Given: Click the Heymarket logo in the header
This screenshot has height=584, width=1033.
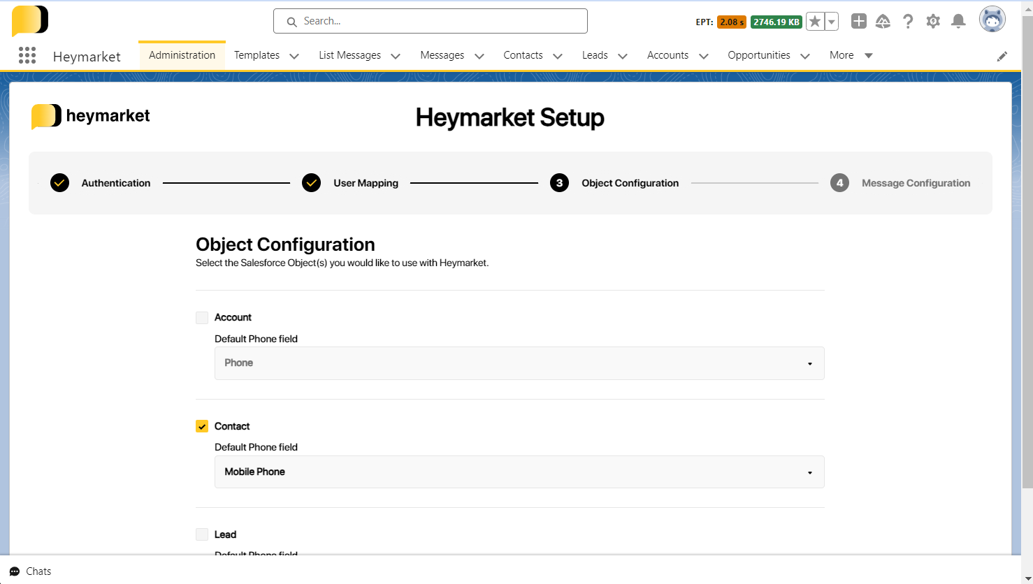Looking at the screenshot, I should click(30, 21).
